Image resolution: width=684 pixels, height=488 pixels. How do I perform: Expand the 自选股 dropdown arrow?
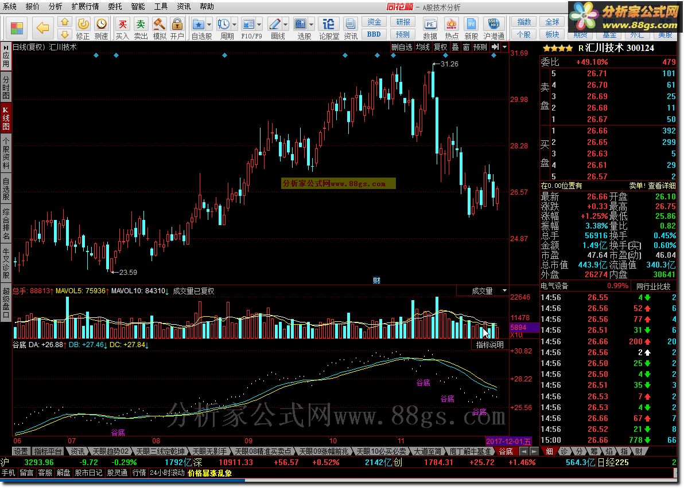[x=209, y=25]
